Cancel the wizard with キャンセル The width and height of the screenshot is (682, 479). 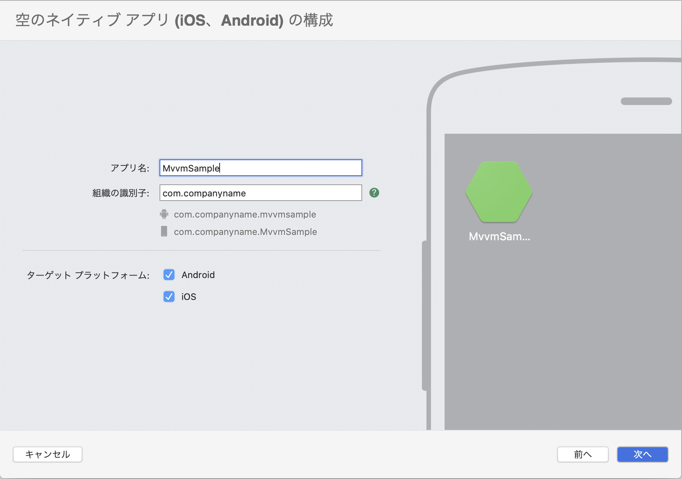pyautogui.click(x=47, y=454)
